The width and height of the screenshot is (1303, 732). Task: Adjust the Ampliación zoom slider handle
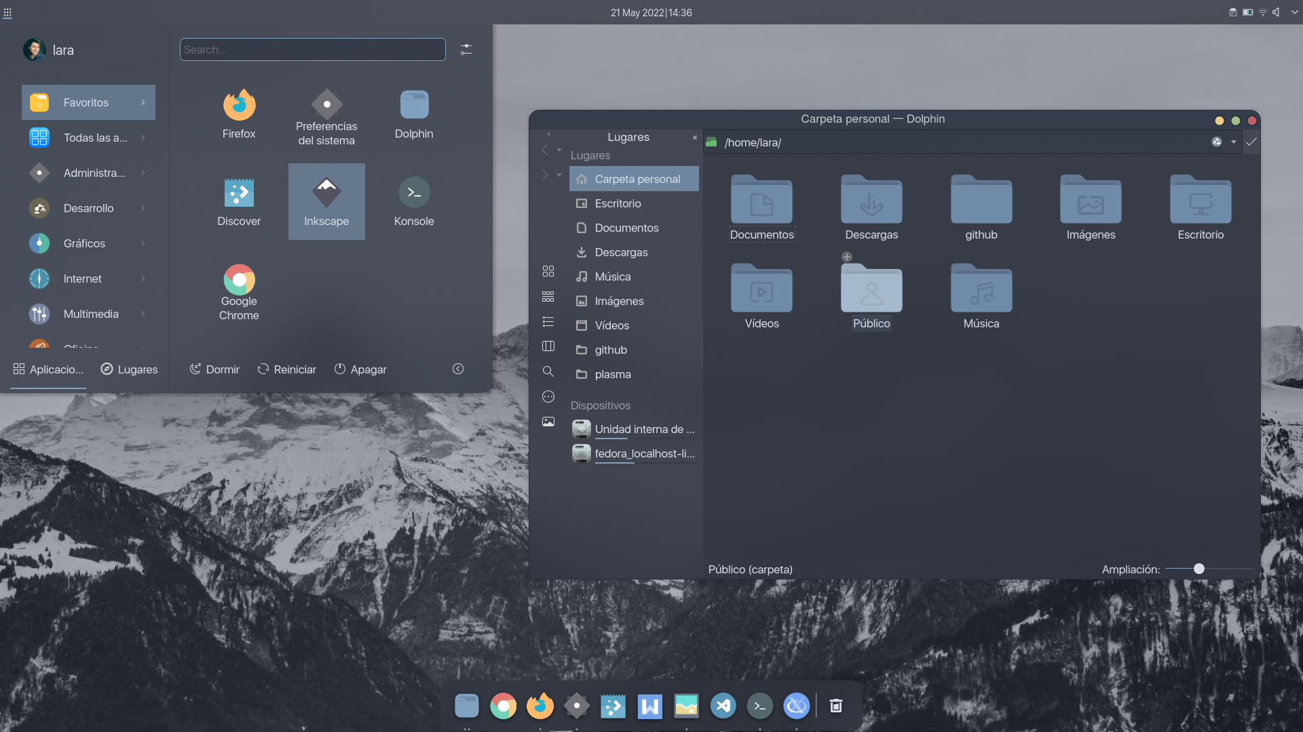pyautogui.click(x=1199, y=569)
